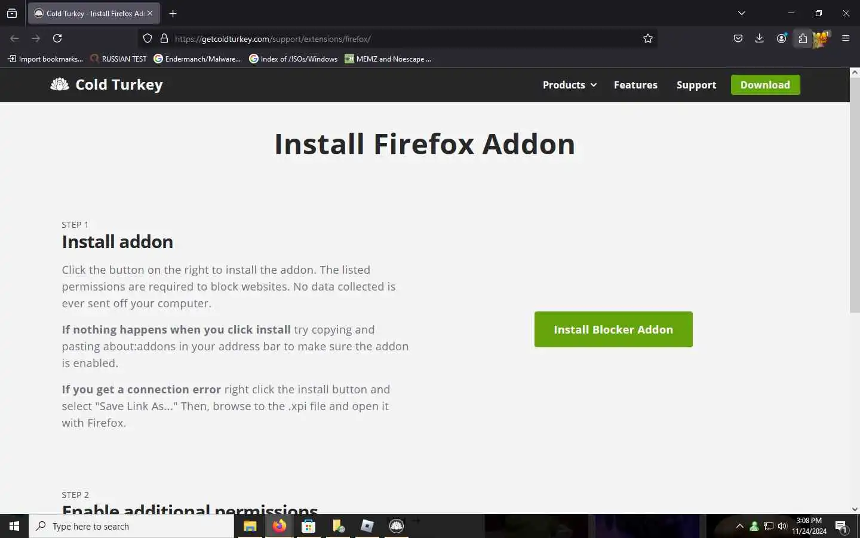The image size is (860, 538).
Task: Open the Extensions puzzle-piece menu
Action: pyautogui.click(x=803, y=38)
